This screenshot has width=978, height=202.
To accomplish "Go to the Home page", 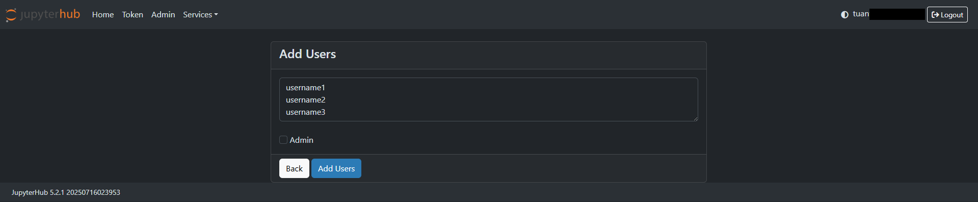I will pyautogui.click(x=103, y=15).
